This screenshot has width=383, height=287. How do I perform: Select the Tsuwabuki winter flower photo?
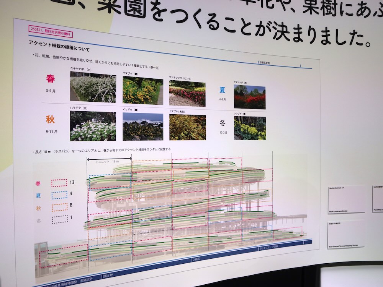point(250,128)
